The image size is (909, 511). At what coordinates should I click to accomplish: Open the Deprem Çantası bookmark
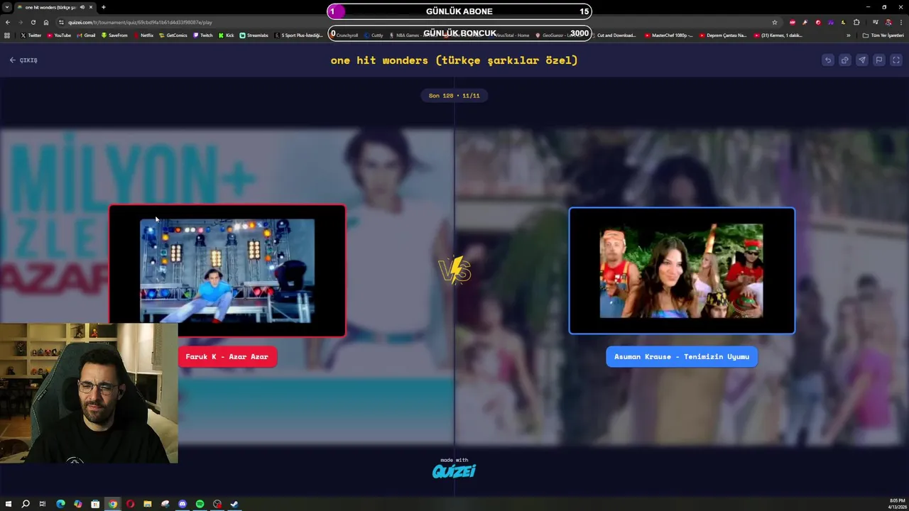click(x=724, y=35)
